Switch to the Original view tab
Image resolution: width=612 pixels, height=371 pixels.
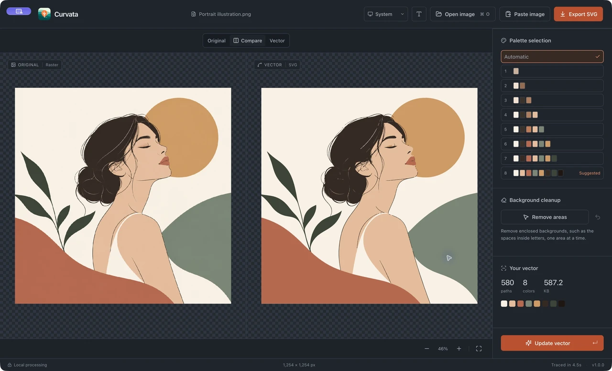(217, 41)
